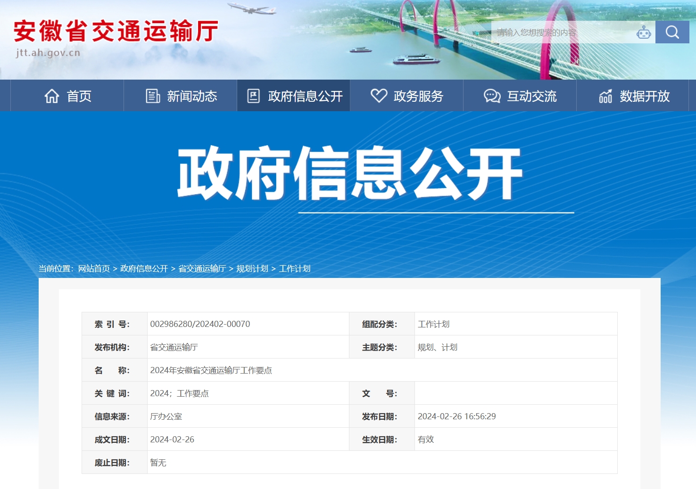The width and height of the screenshot is (696, 489).
Task: Click the 组配分类 value 工作计划 in table
Action: pos(433,324)
